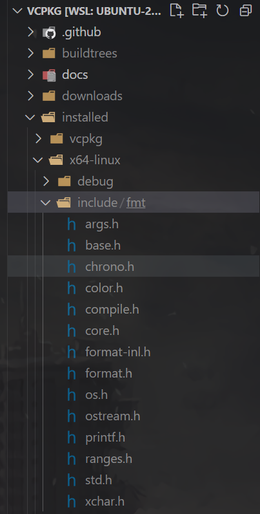Click the header icon beside xchar.h
The height and width of the screenshot is (514, 260).
(x=72, y=502)
